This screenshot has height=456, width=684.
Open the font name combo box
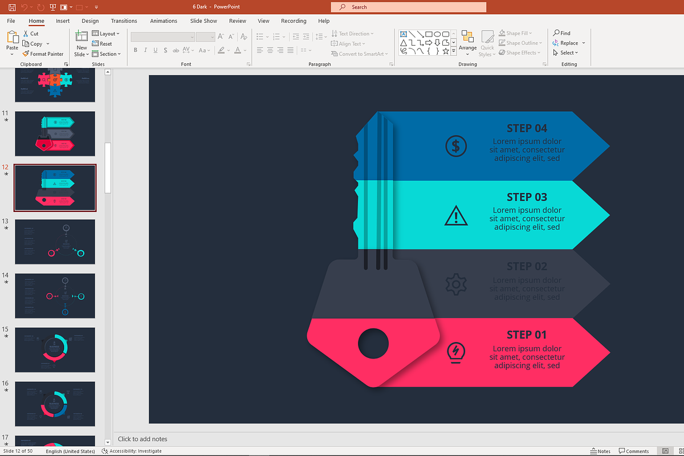[162, 36]
